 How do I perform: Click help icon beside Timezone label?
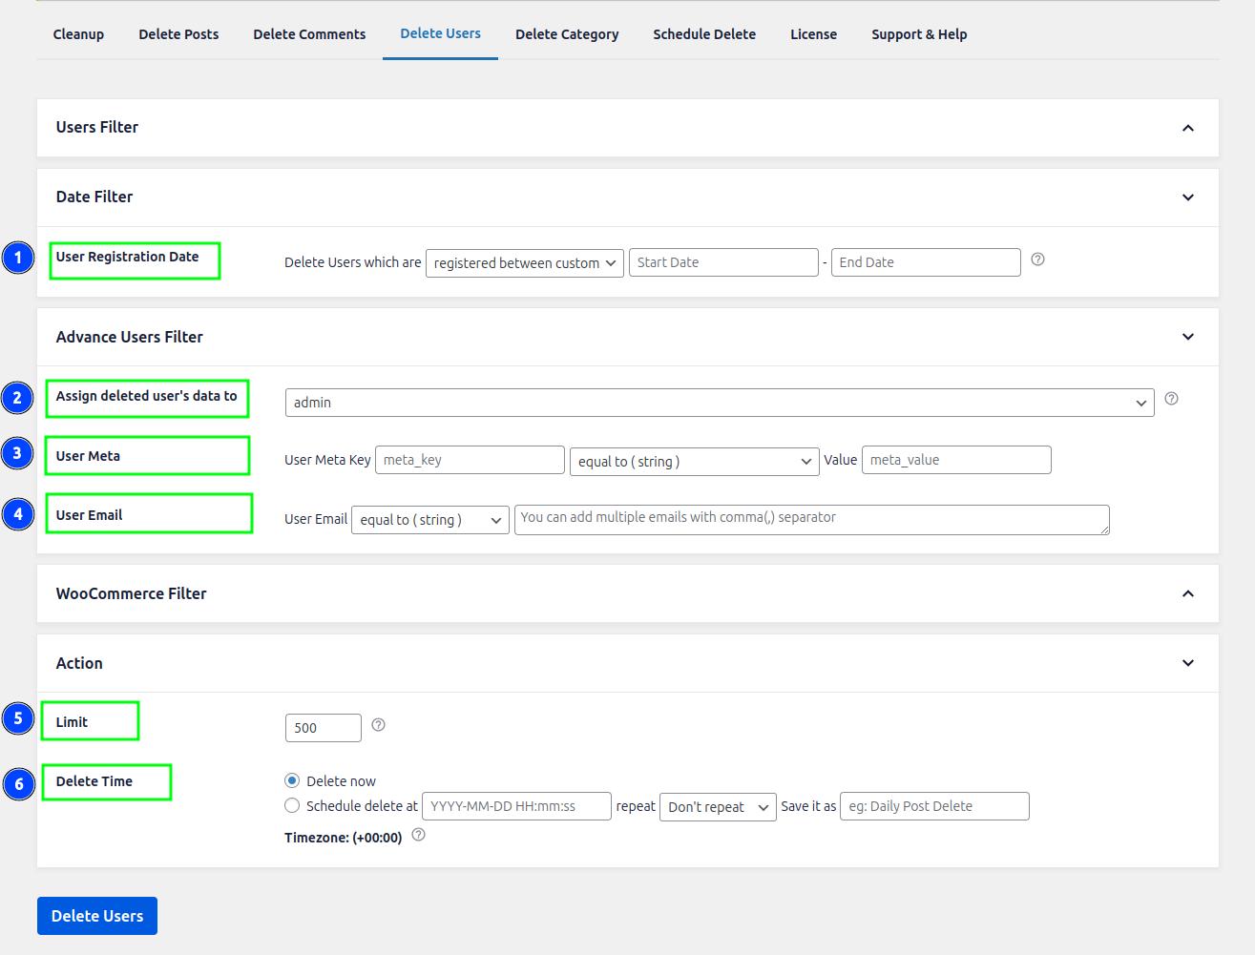418,835
